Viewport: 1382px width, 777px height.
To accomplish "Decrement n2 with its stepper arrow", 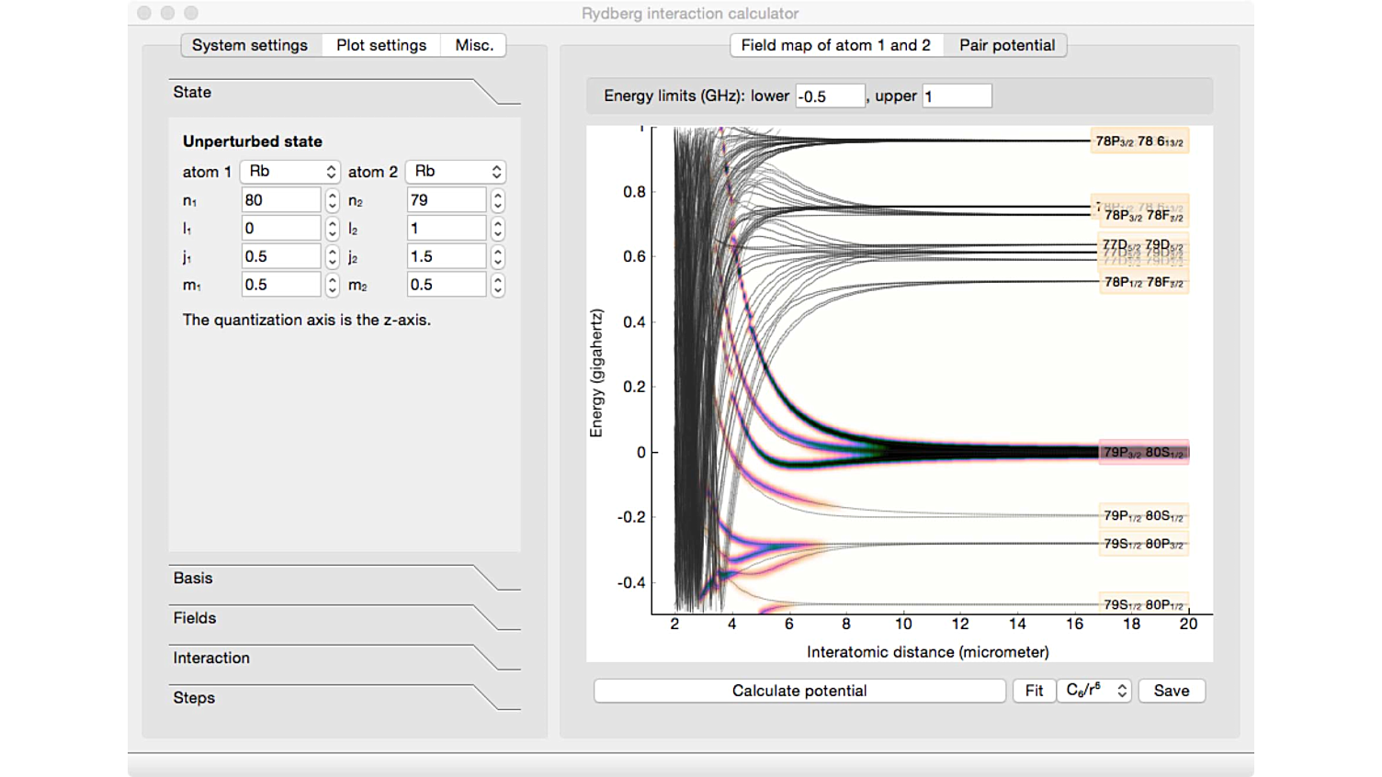I will tap(497, 204).
